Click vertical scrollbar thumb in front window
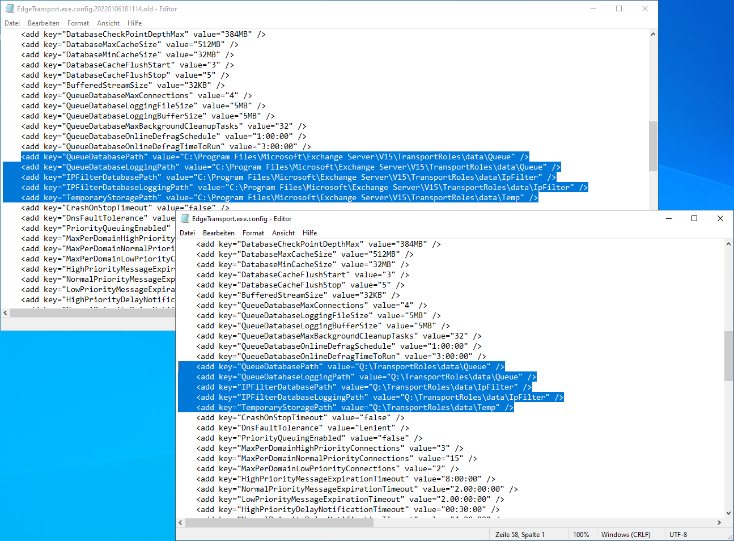The height and width of the screenshot is (541, 734). point(728,356)
